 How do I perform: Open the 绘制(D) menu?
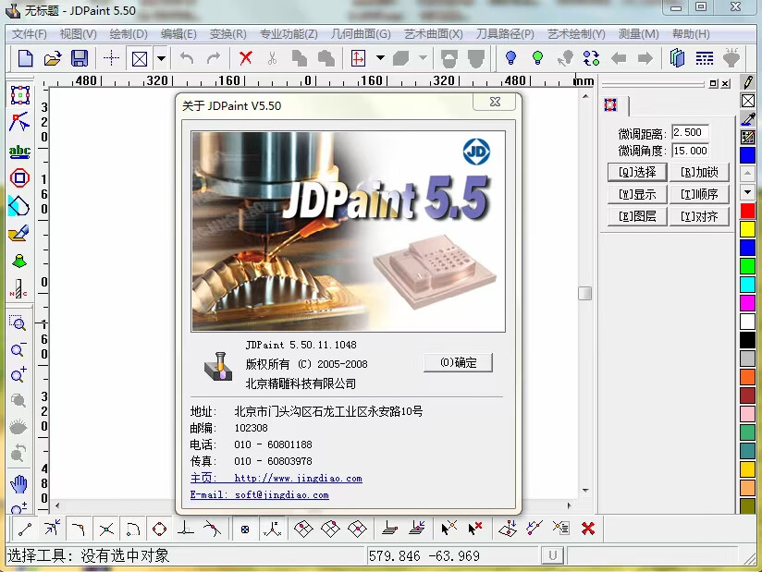pyautogui.click(x=129, y=34)
